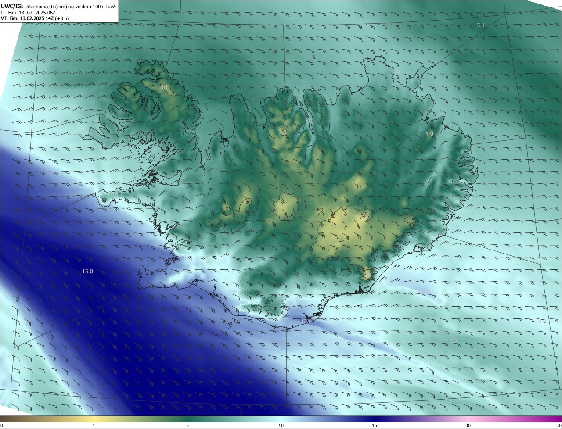The image size is (562, 429).
Task: Click the 5.1 value label on the map
Action: (481, 25)
